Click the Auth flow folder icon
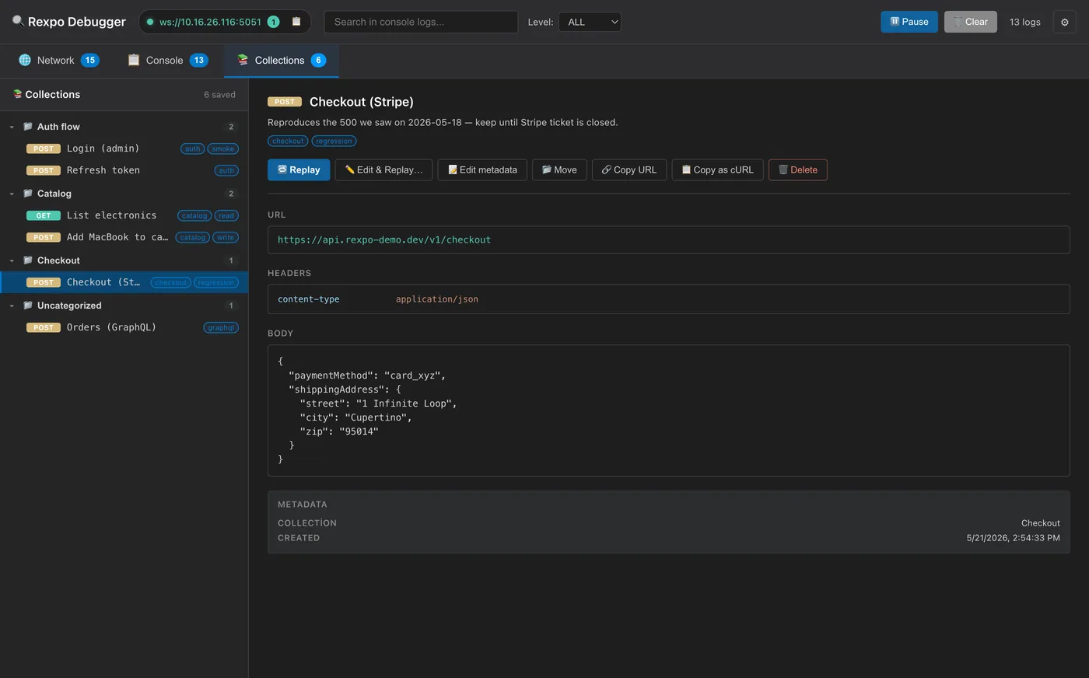This screenshot has width=1089, height=678. coord(28,126)
